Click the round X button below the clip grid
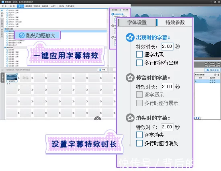The height and width of the screenshot is (171, 221). click(x=98, y=118)
